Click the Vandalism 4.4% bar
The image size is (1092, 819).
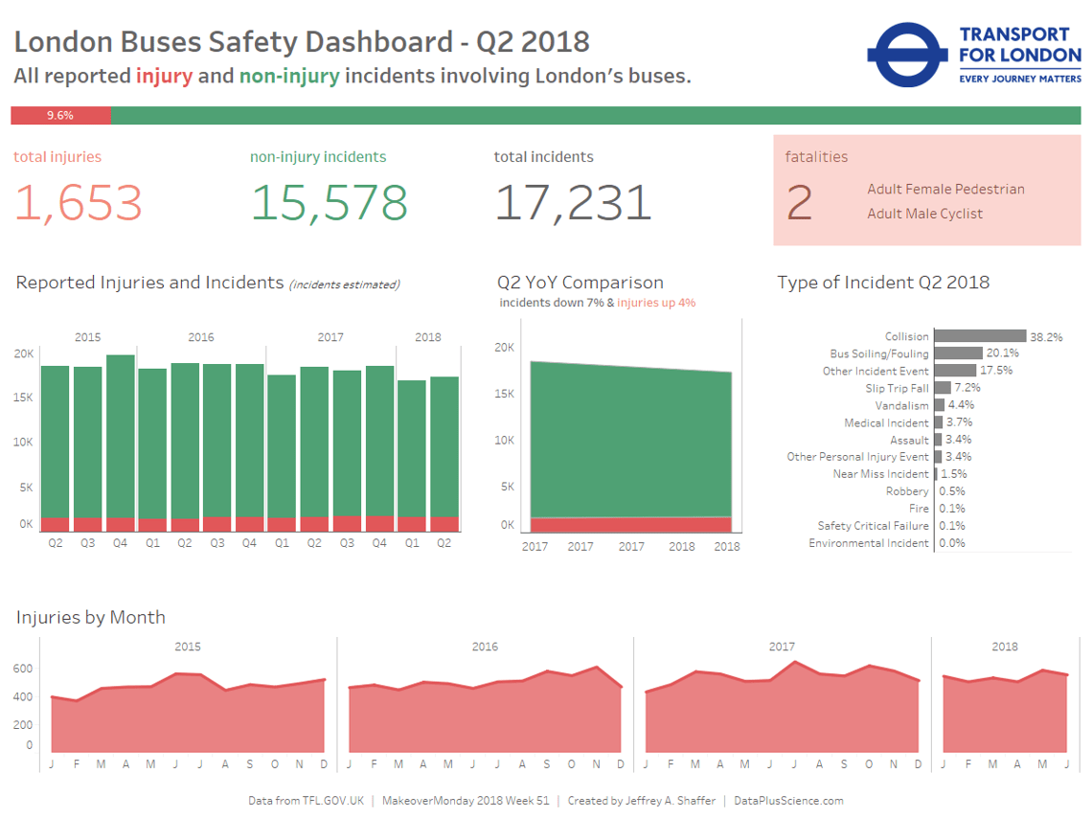(x=940, y=404)
